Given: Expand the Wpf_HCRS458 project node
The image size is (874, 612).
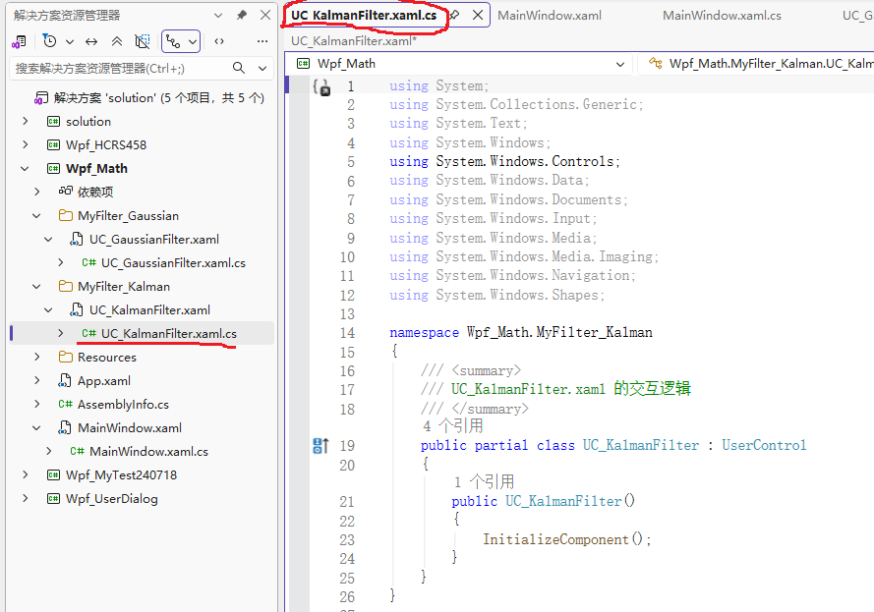Looking at the screenshot, I should pyautogui.click(x=26, y=144).
